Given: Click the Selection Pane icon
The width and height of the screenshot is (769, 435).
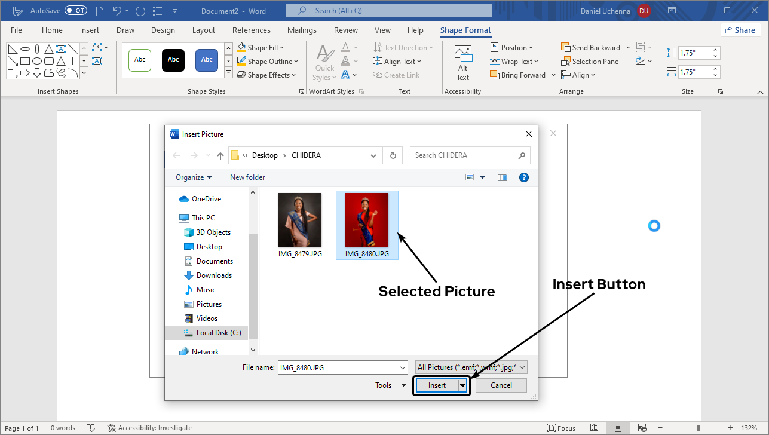Looking at the screenshot, I should [566, 62].
